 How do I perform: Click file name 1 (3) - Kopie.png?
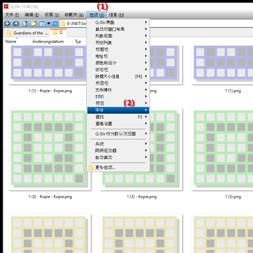[142, 197]
